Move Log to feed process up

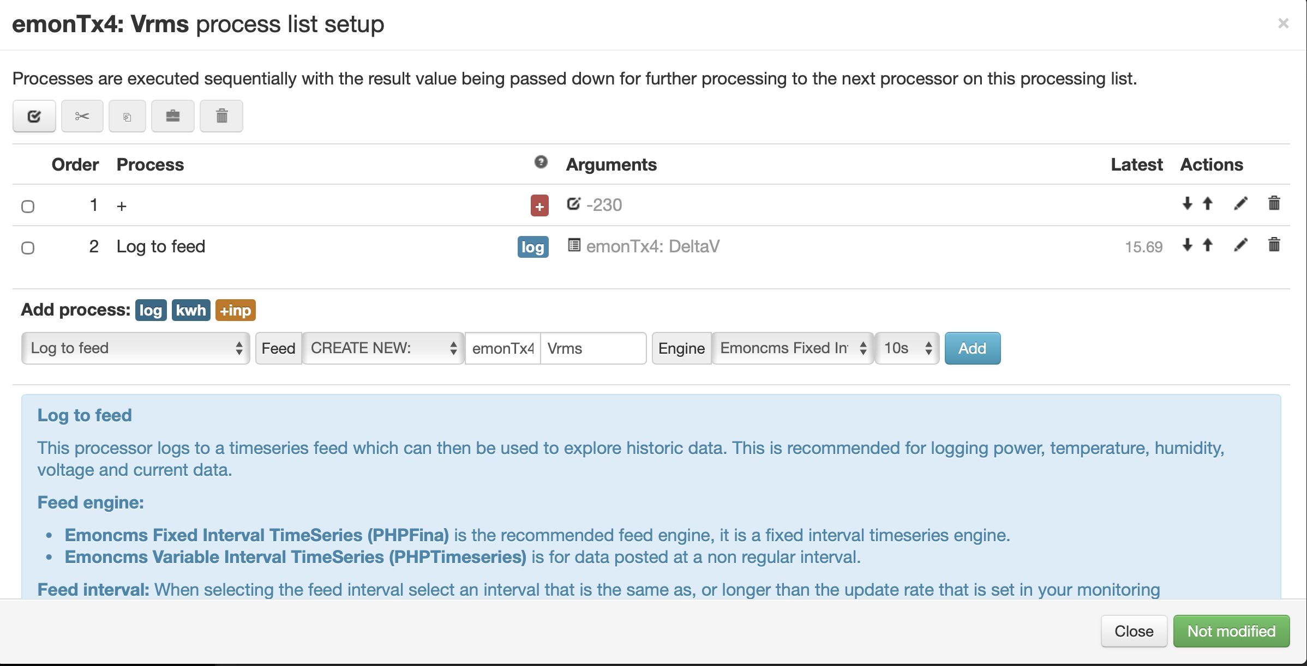(x=1208, y=245)
